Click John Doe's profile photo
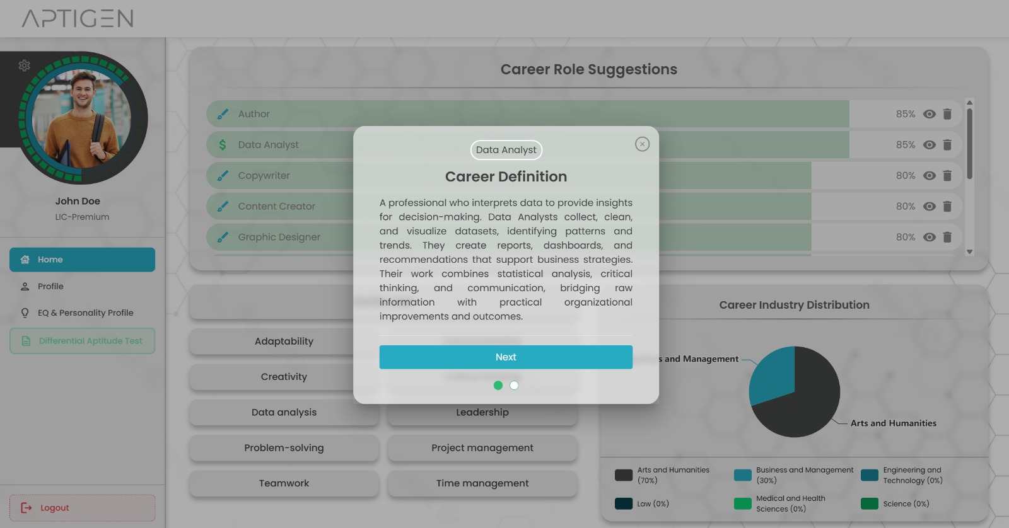 click(82, 118)
